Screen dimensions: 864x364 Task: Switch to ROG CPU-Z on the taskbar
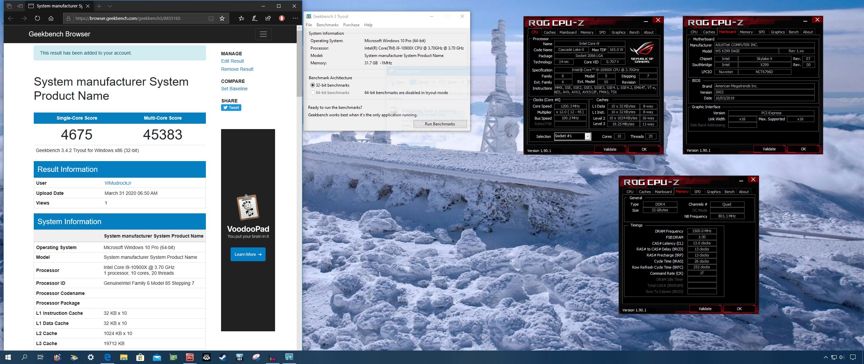click(x=190, y=357)
